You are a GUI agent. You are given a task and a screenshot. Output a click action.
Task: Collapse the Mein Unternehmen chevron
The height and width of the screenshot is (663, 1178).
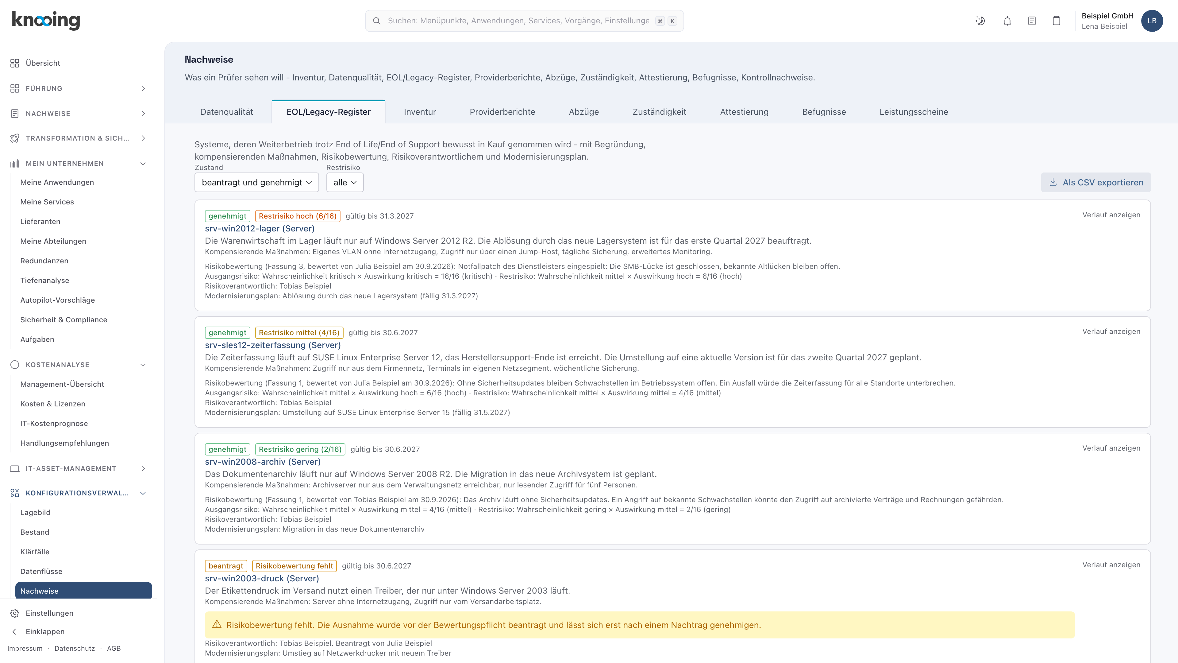point(143,163)
